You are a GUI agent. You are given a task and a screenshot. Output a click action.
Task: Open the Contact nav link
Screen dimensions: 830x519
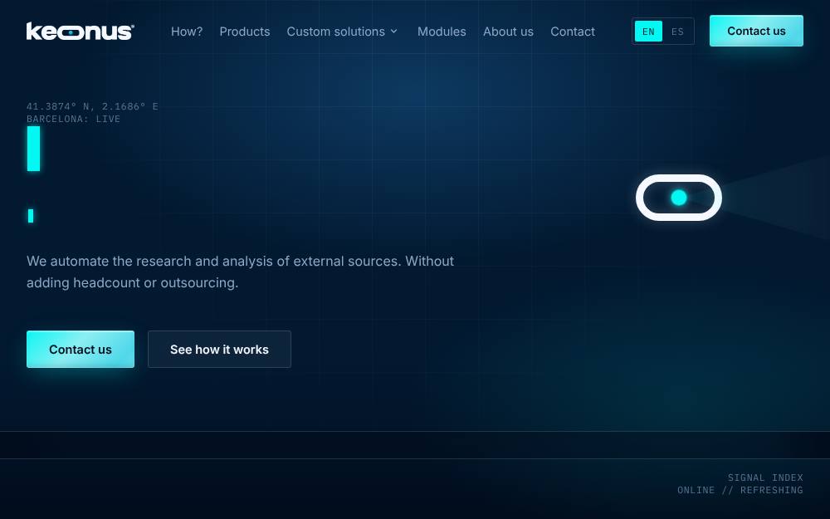(x=573, y=32)
